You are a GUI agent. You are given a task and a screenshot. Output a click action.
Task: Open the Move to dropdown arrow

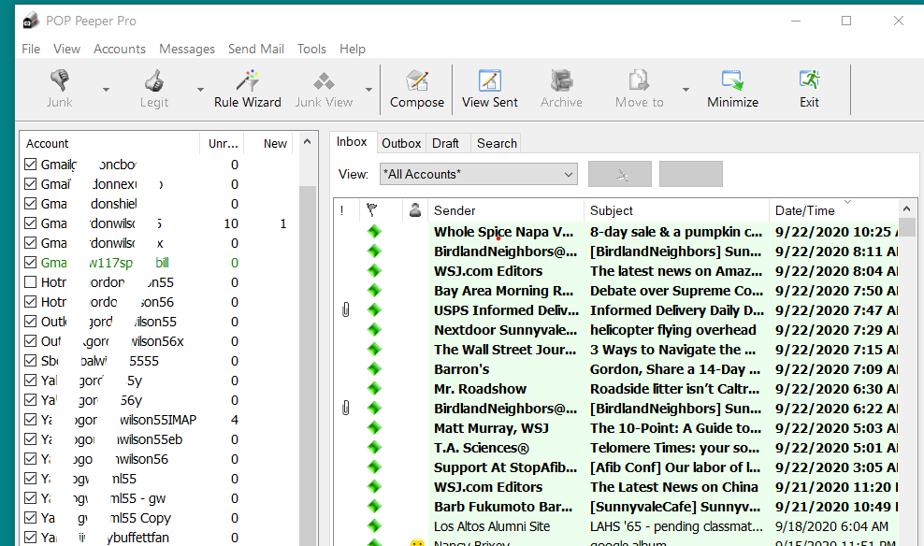coord(686,90)
